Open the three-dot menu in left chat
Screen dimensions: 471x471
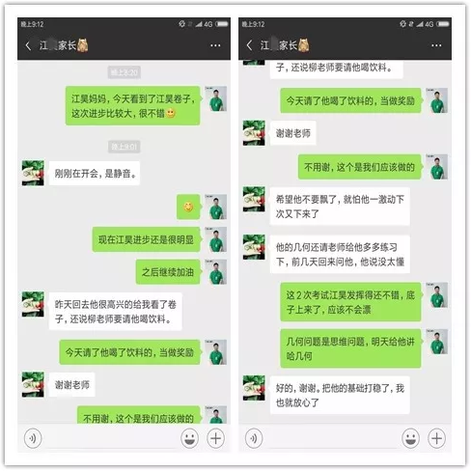click(x=215, y=45)
